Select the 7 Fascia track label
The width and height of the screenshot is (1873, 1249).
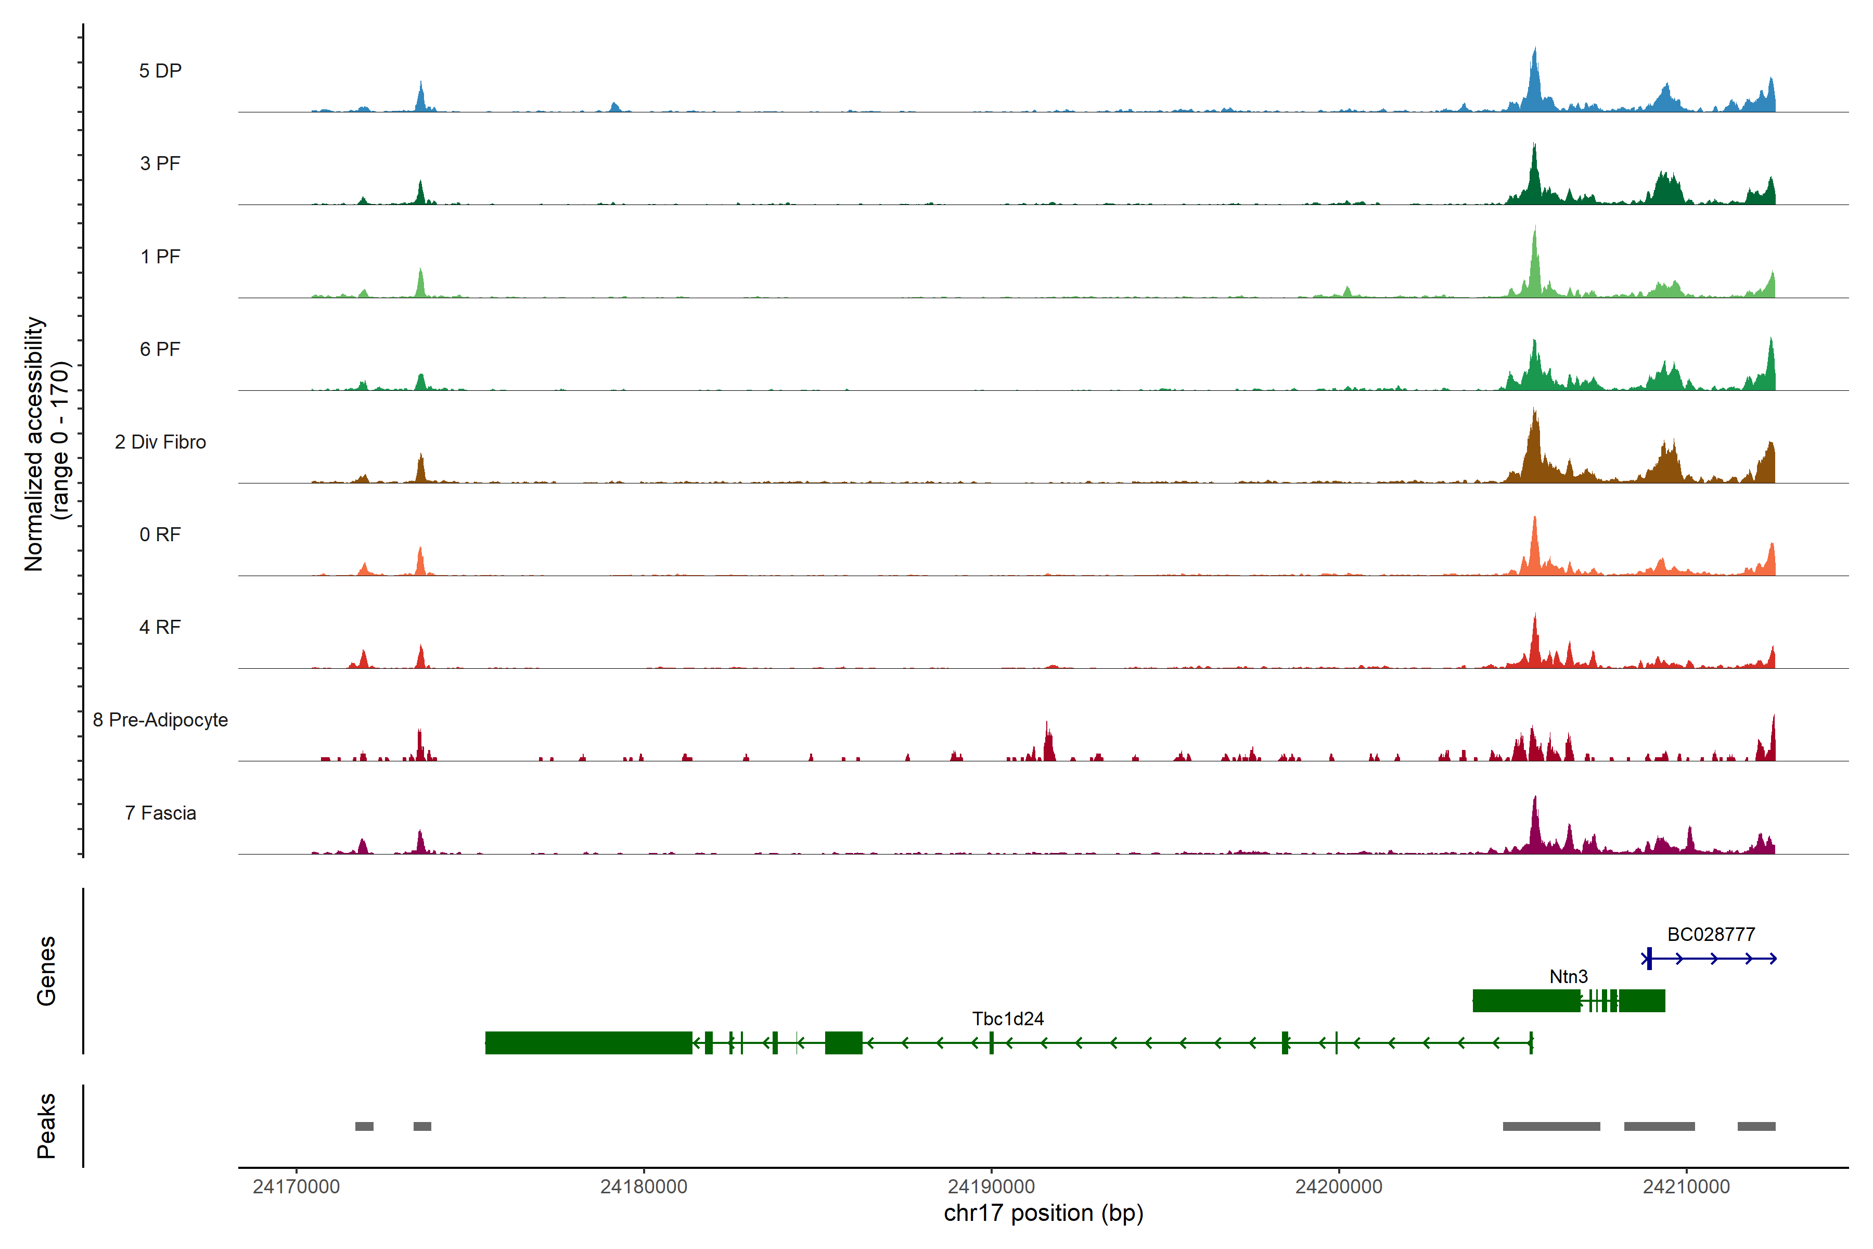tap(160, 813)
